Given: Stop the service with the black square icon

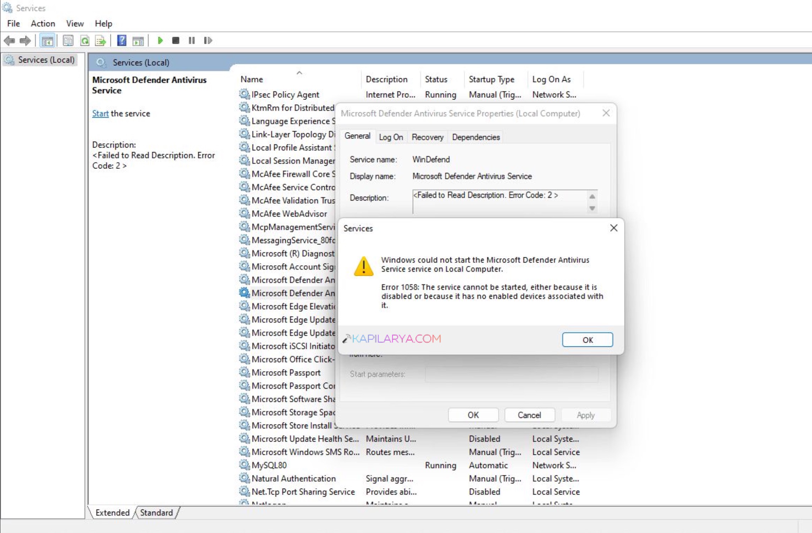Looking at the screenshot, I should [175, 41].
